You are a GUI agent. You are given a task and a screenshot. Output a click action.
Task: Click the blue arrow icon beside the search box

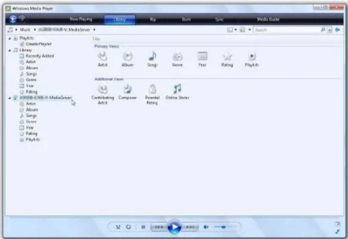338,30
